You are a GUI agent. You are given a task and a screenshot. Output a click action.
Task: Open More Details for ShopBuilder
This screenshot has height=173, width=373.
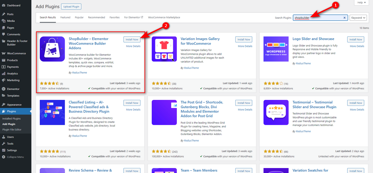(133, 46)
